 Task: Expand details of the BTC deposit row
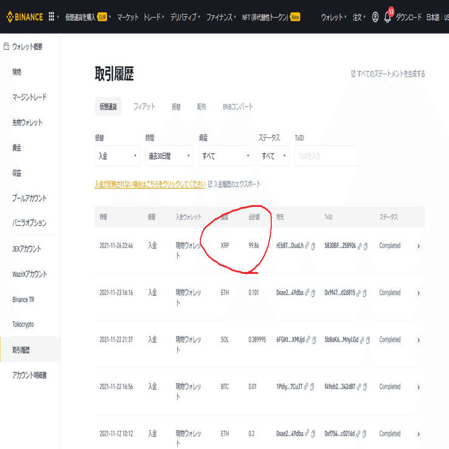click(419, 387)
